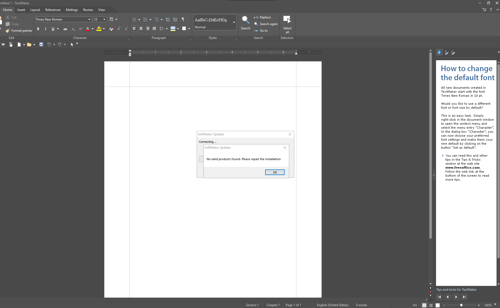Save document from quick access toolbar
The width and height of the screenshot is (500, 308).
41,44
